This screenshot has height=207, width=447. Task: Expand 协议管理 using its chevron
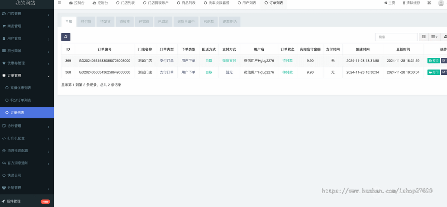(48, 126)
